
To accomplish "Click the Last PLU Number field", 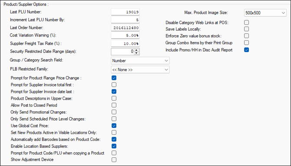I will 125,12.
